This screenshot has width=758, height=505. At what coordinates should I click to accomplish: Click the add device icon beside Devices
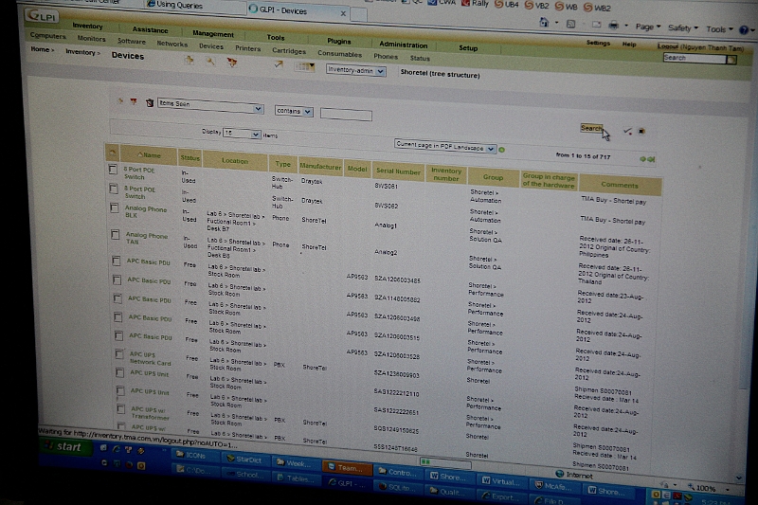click(189, 61)
